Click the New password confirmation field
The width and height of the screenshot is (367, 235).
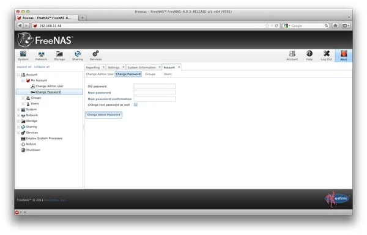[x=155, y=99]
